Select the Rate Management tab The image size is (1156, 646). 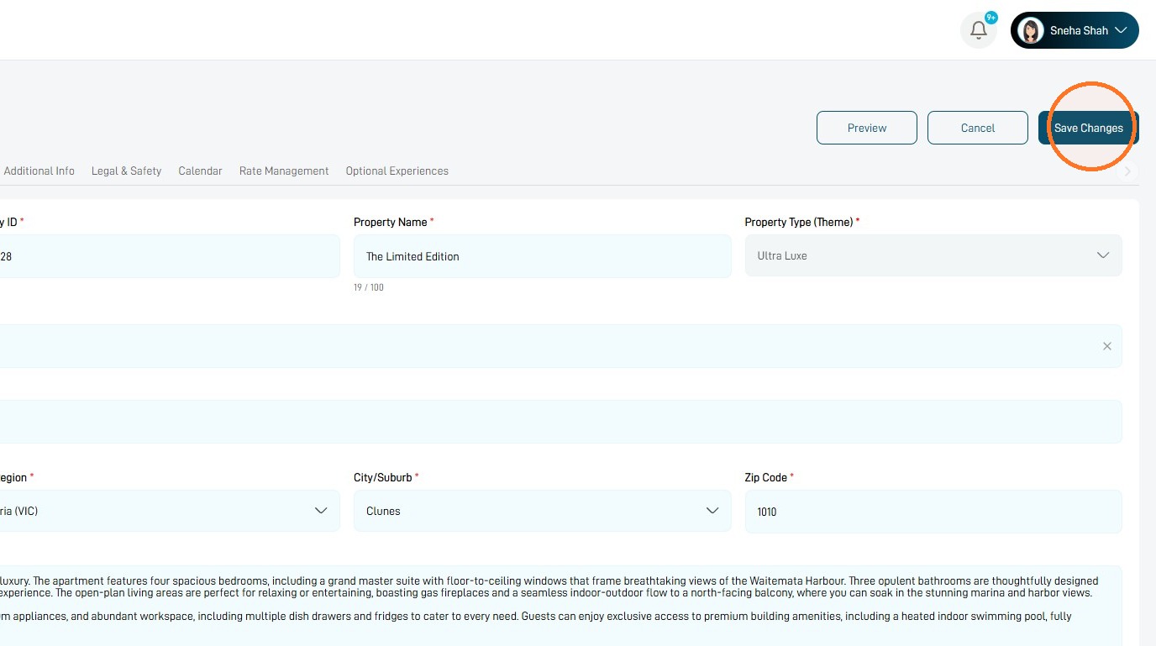pyautogui.click(x=284, y=171)
